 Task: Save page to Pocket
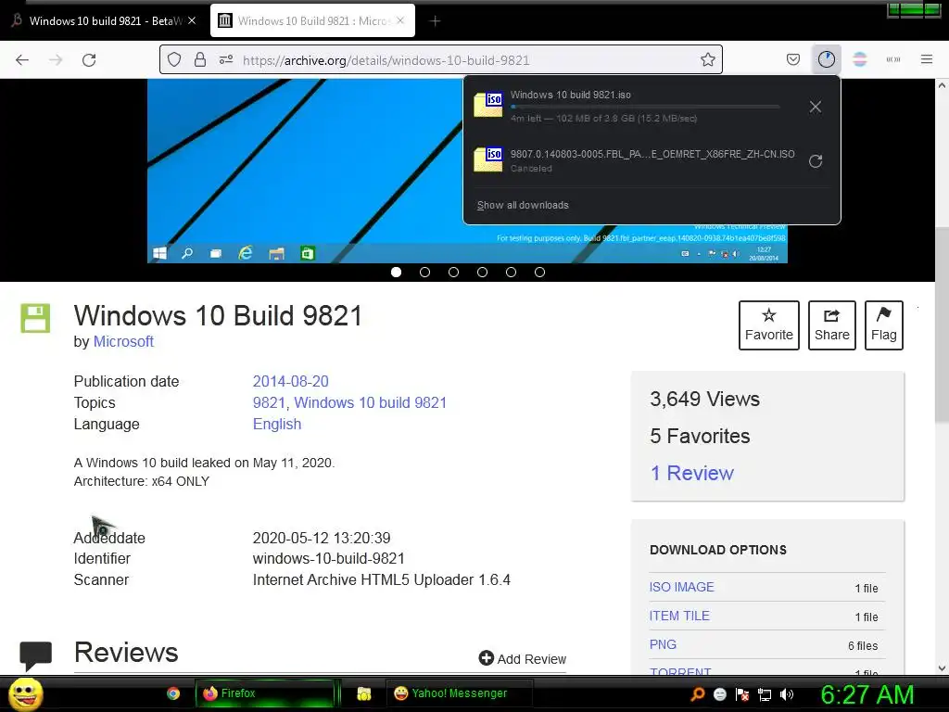point(793,59)
